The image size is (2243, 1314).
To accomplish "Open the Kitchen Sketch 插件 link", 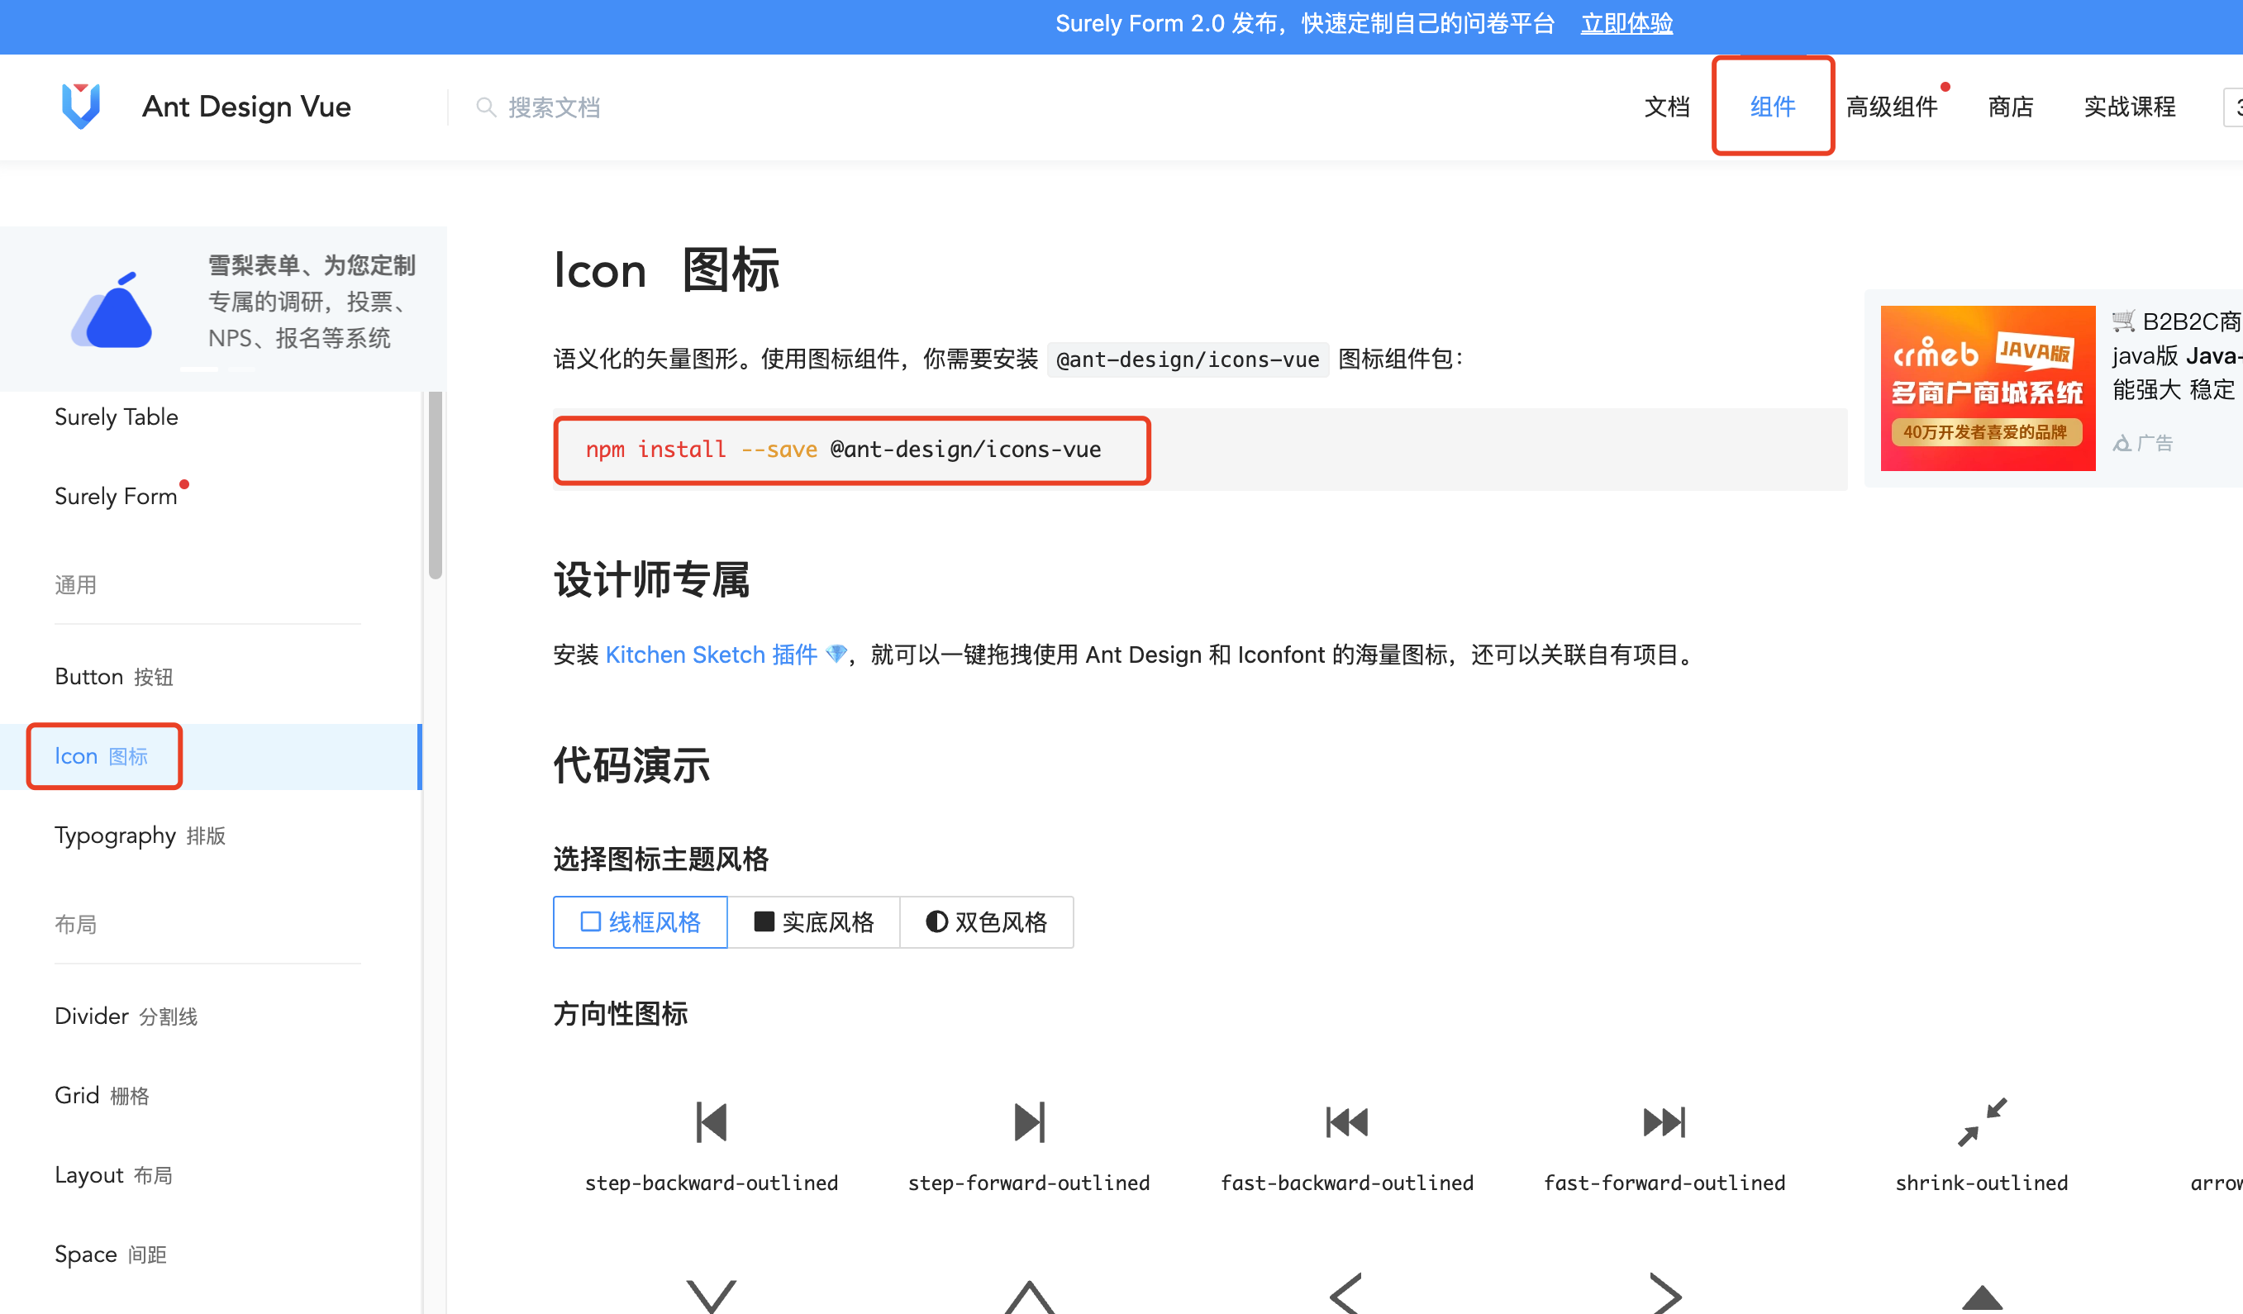I will [712, 655].
